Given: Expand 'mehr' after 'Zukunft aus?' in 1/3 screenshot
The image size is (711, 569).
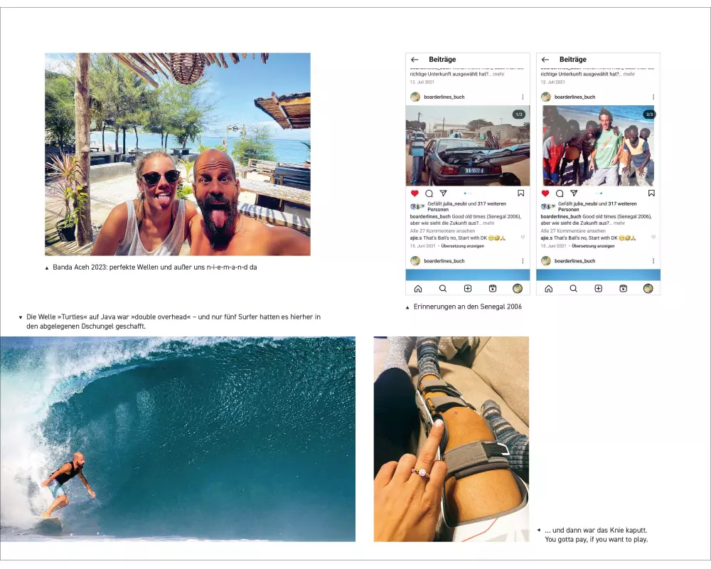Looking at the screenshot, I should (489, 223).
